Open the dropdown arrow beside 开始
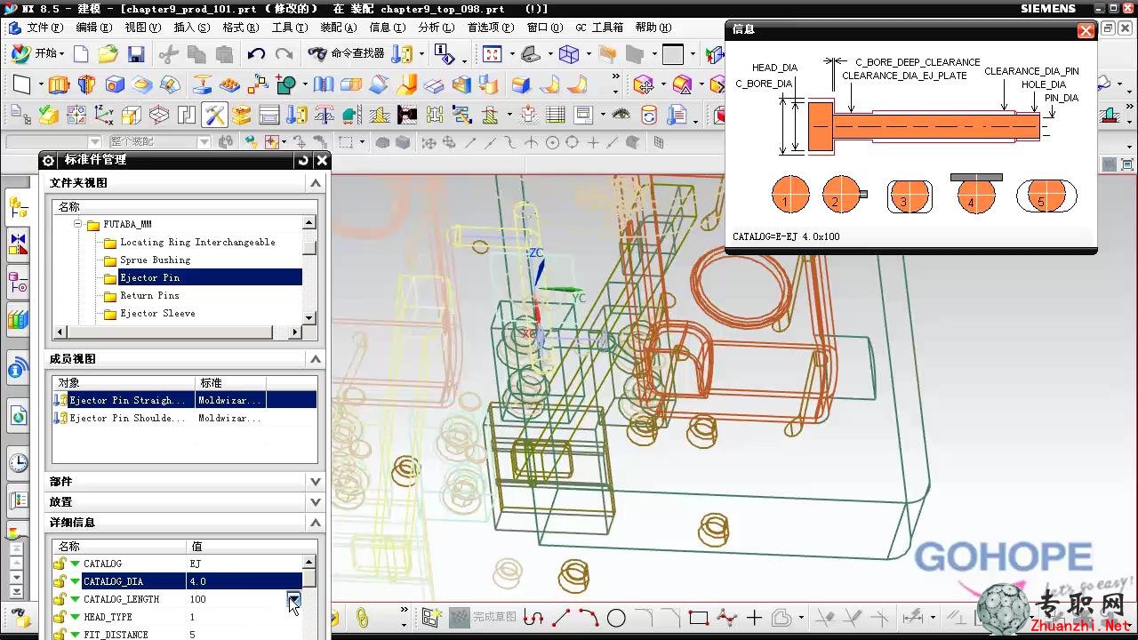The image size is (1138, 640). (61, 54)
